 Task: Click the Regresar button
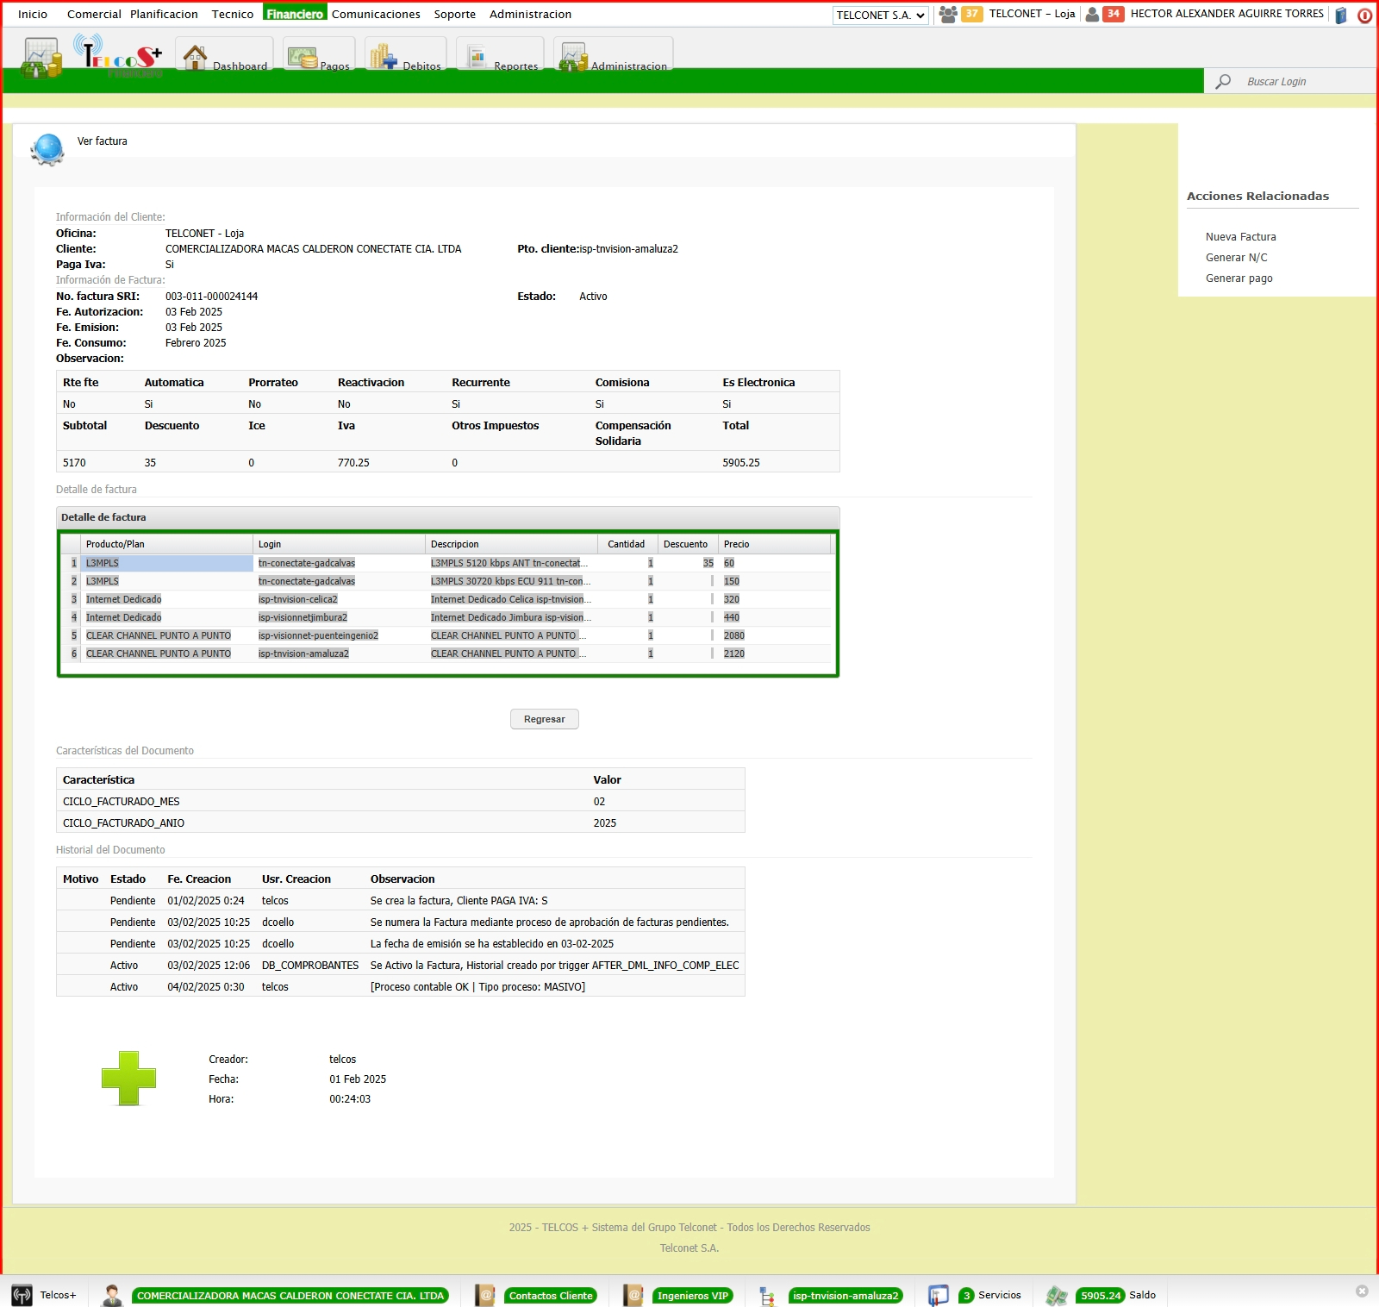[x=545, y=719]
